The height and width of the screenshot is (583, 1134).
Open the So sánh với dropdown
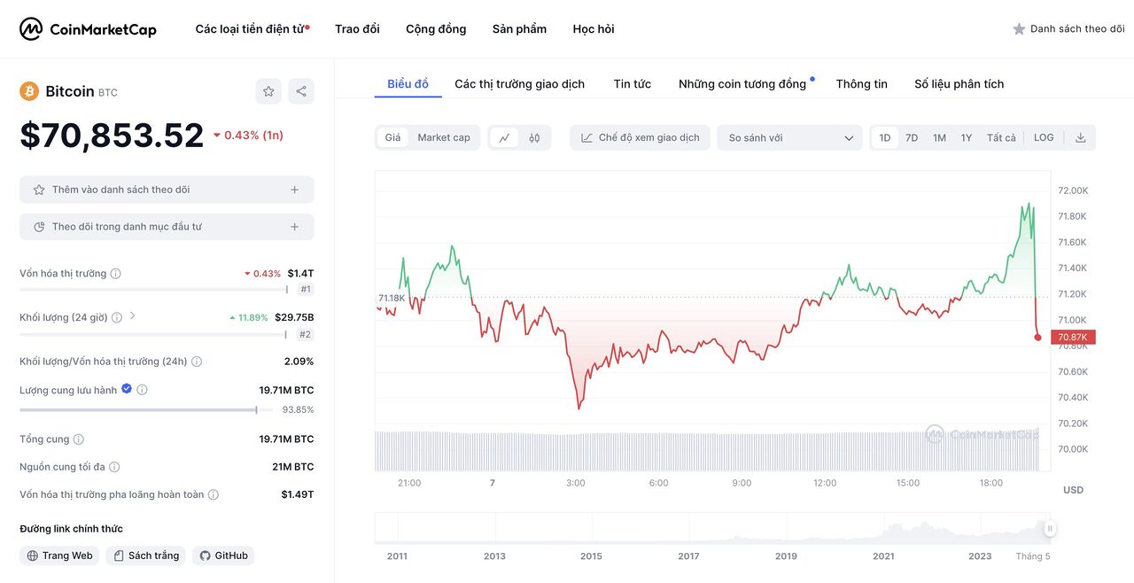pos(789,137)
